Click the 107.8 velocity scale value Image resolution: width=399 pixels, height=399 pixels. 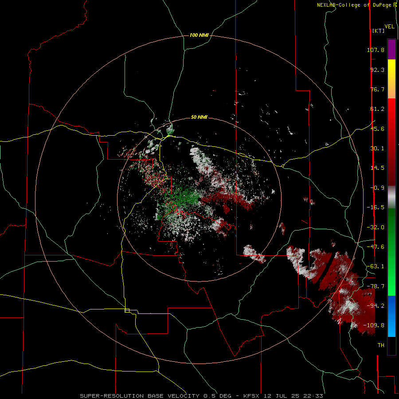376,50
